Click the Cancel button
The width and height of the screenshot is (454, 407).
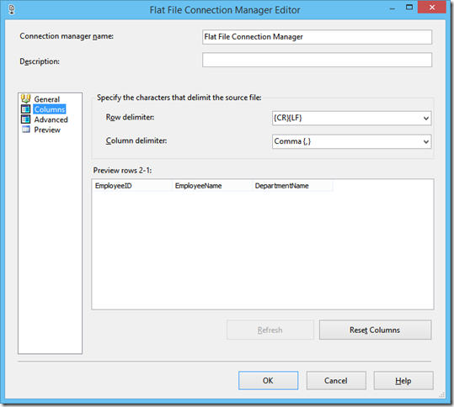point(336,380)
